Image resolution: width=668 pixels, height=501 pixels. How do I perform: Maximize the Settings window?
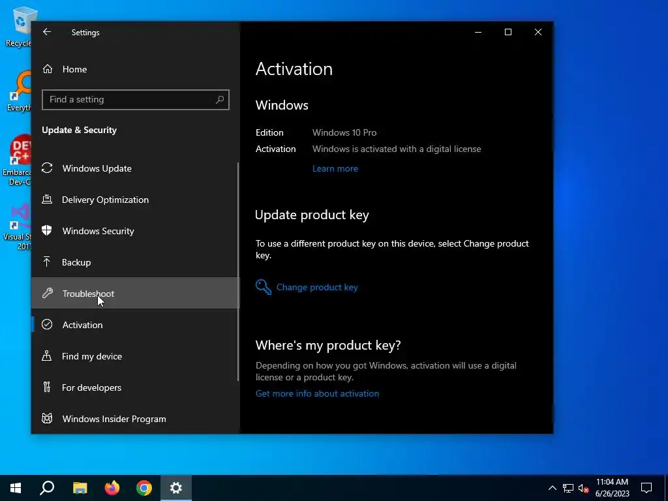pyautogui.click(x=508, y=32)
